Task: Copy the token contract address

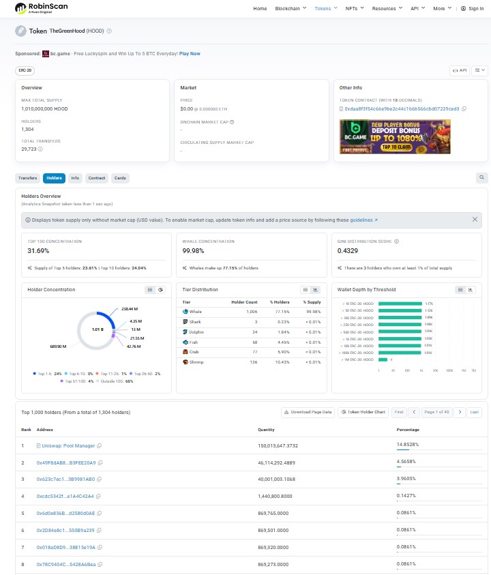Action: click(464, 109)
